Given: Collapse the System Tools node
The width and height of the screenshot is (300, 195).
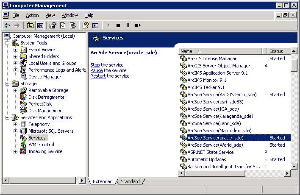Looking at the screenshot, I should [7, 43].
